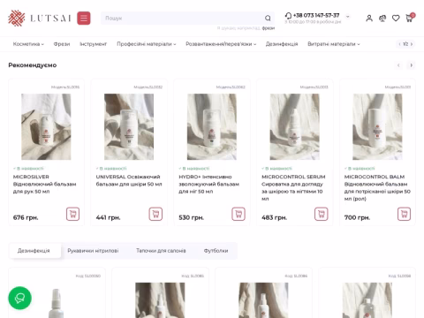Open the green chat widget button
424x318 pixels.
20,298
